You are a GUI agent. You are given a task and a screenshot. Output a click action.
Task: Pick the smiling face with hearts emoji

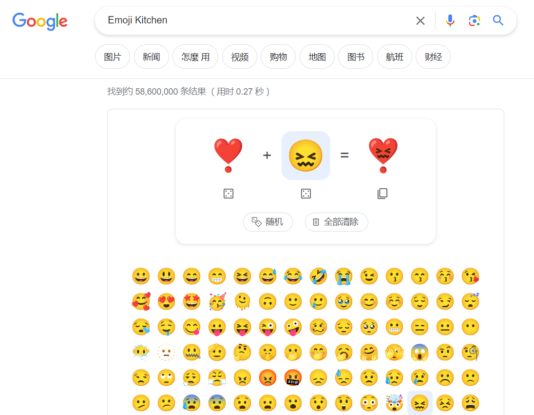[x=141, y=301]
